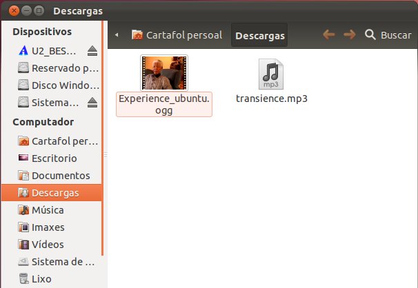Viewport: 418px width, 288px height.
Task: Click the Escritorio desktop icon
Action: coord(23,158)
